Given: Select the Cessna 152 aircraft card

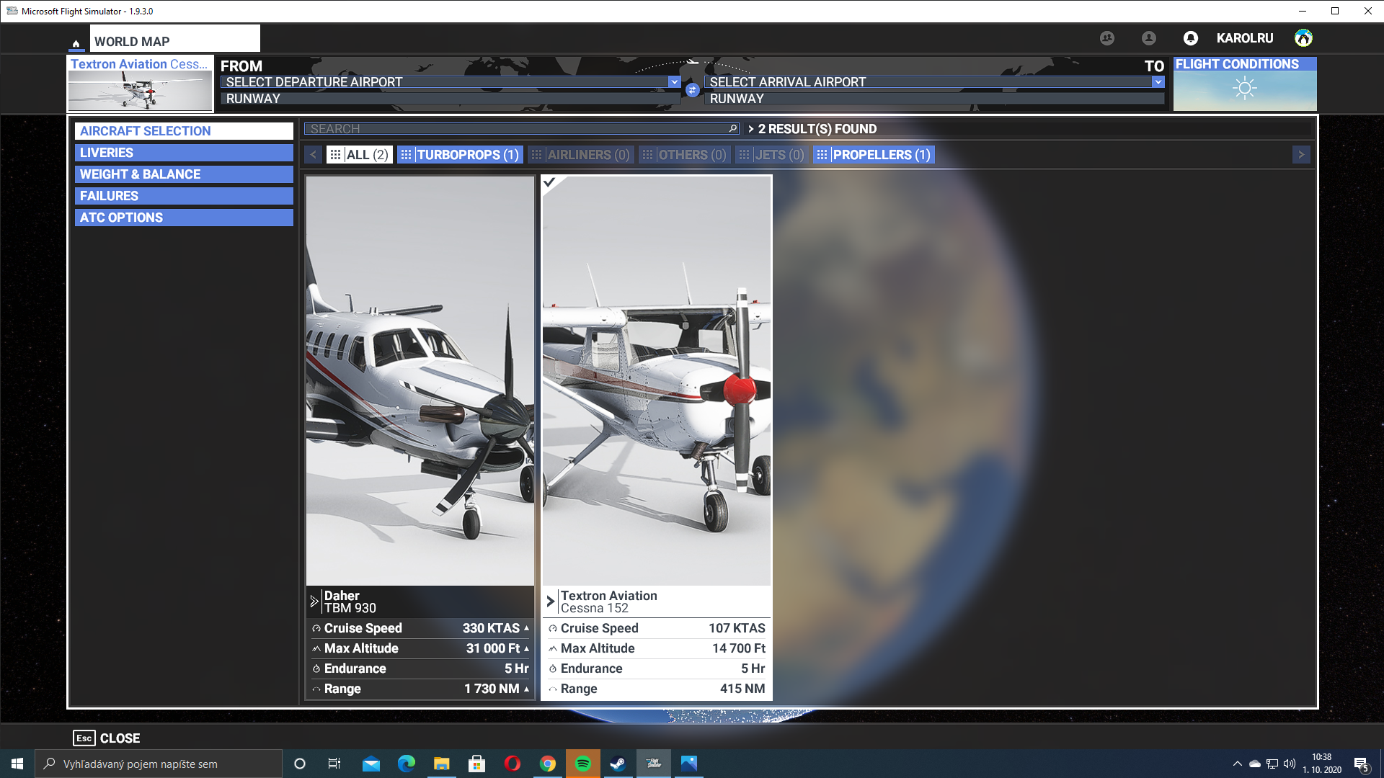Looking at the screenshot, I should click(657, 437).
